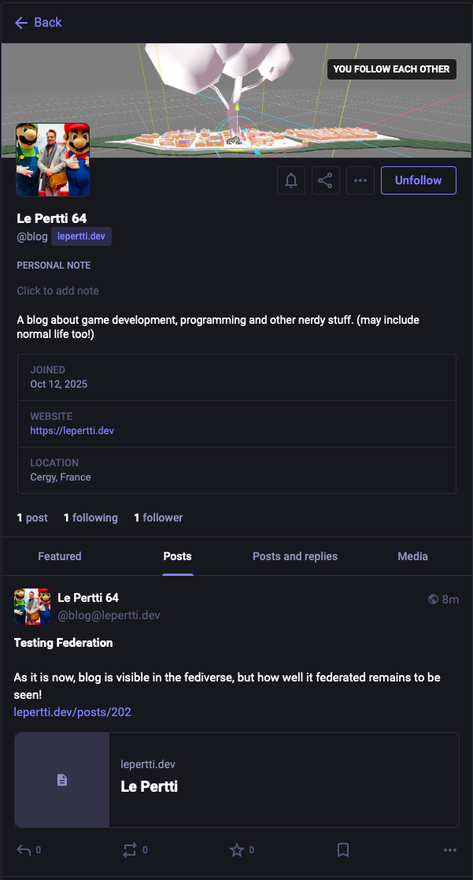473x880 pixels.
Task: Open the Media tab
Action: [412, 556]
